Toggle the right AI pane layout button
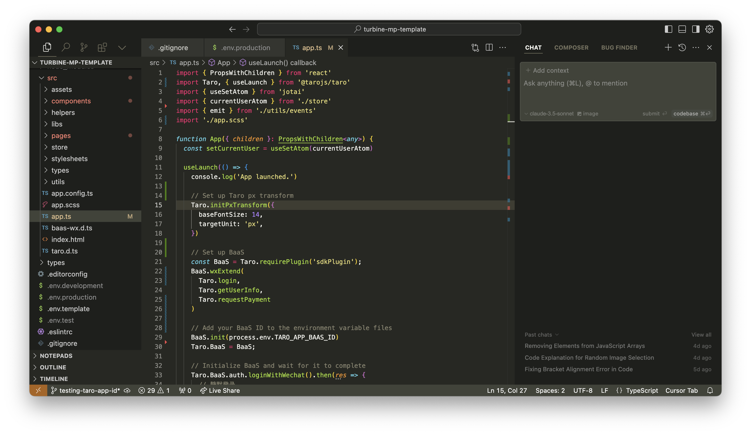751x435 pixels. point(696,29)
